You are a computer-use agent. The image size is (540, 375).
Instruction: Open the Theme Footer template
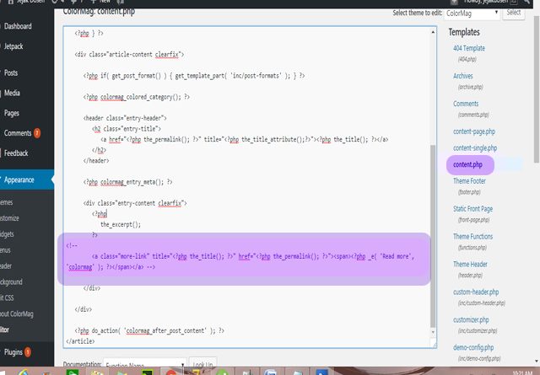pyautogui.click(x=469, y=181)
